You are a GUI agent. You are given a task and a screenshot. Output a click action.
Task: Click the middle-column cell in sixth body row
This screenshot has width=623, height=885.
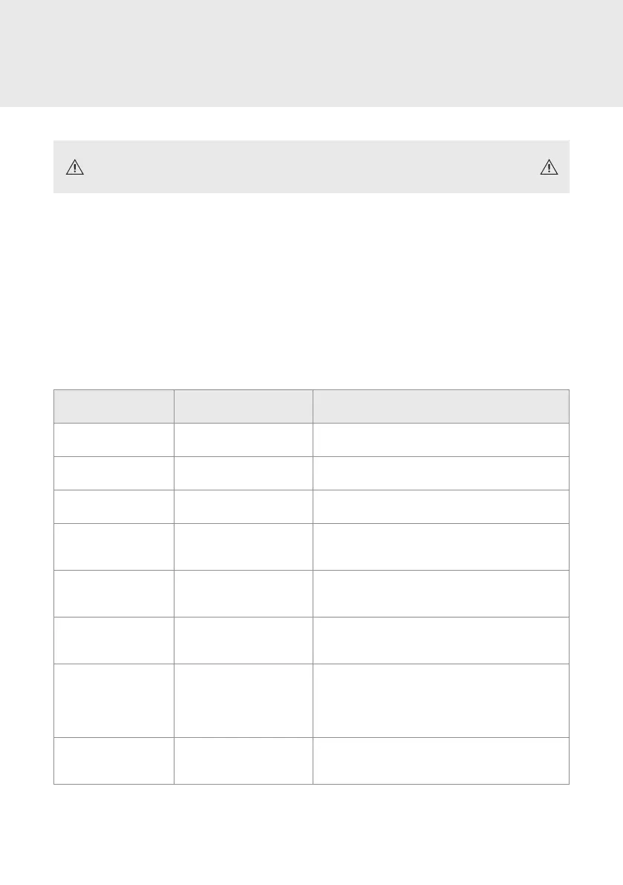point(243,640)
